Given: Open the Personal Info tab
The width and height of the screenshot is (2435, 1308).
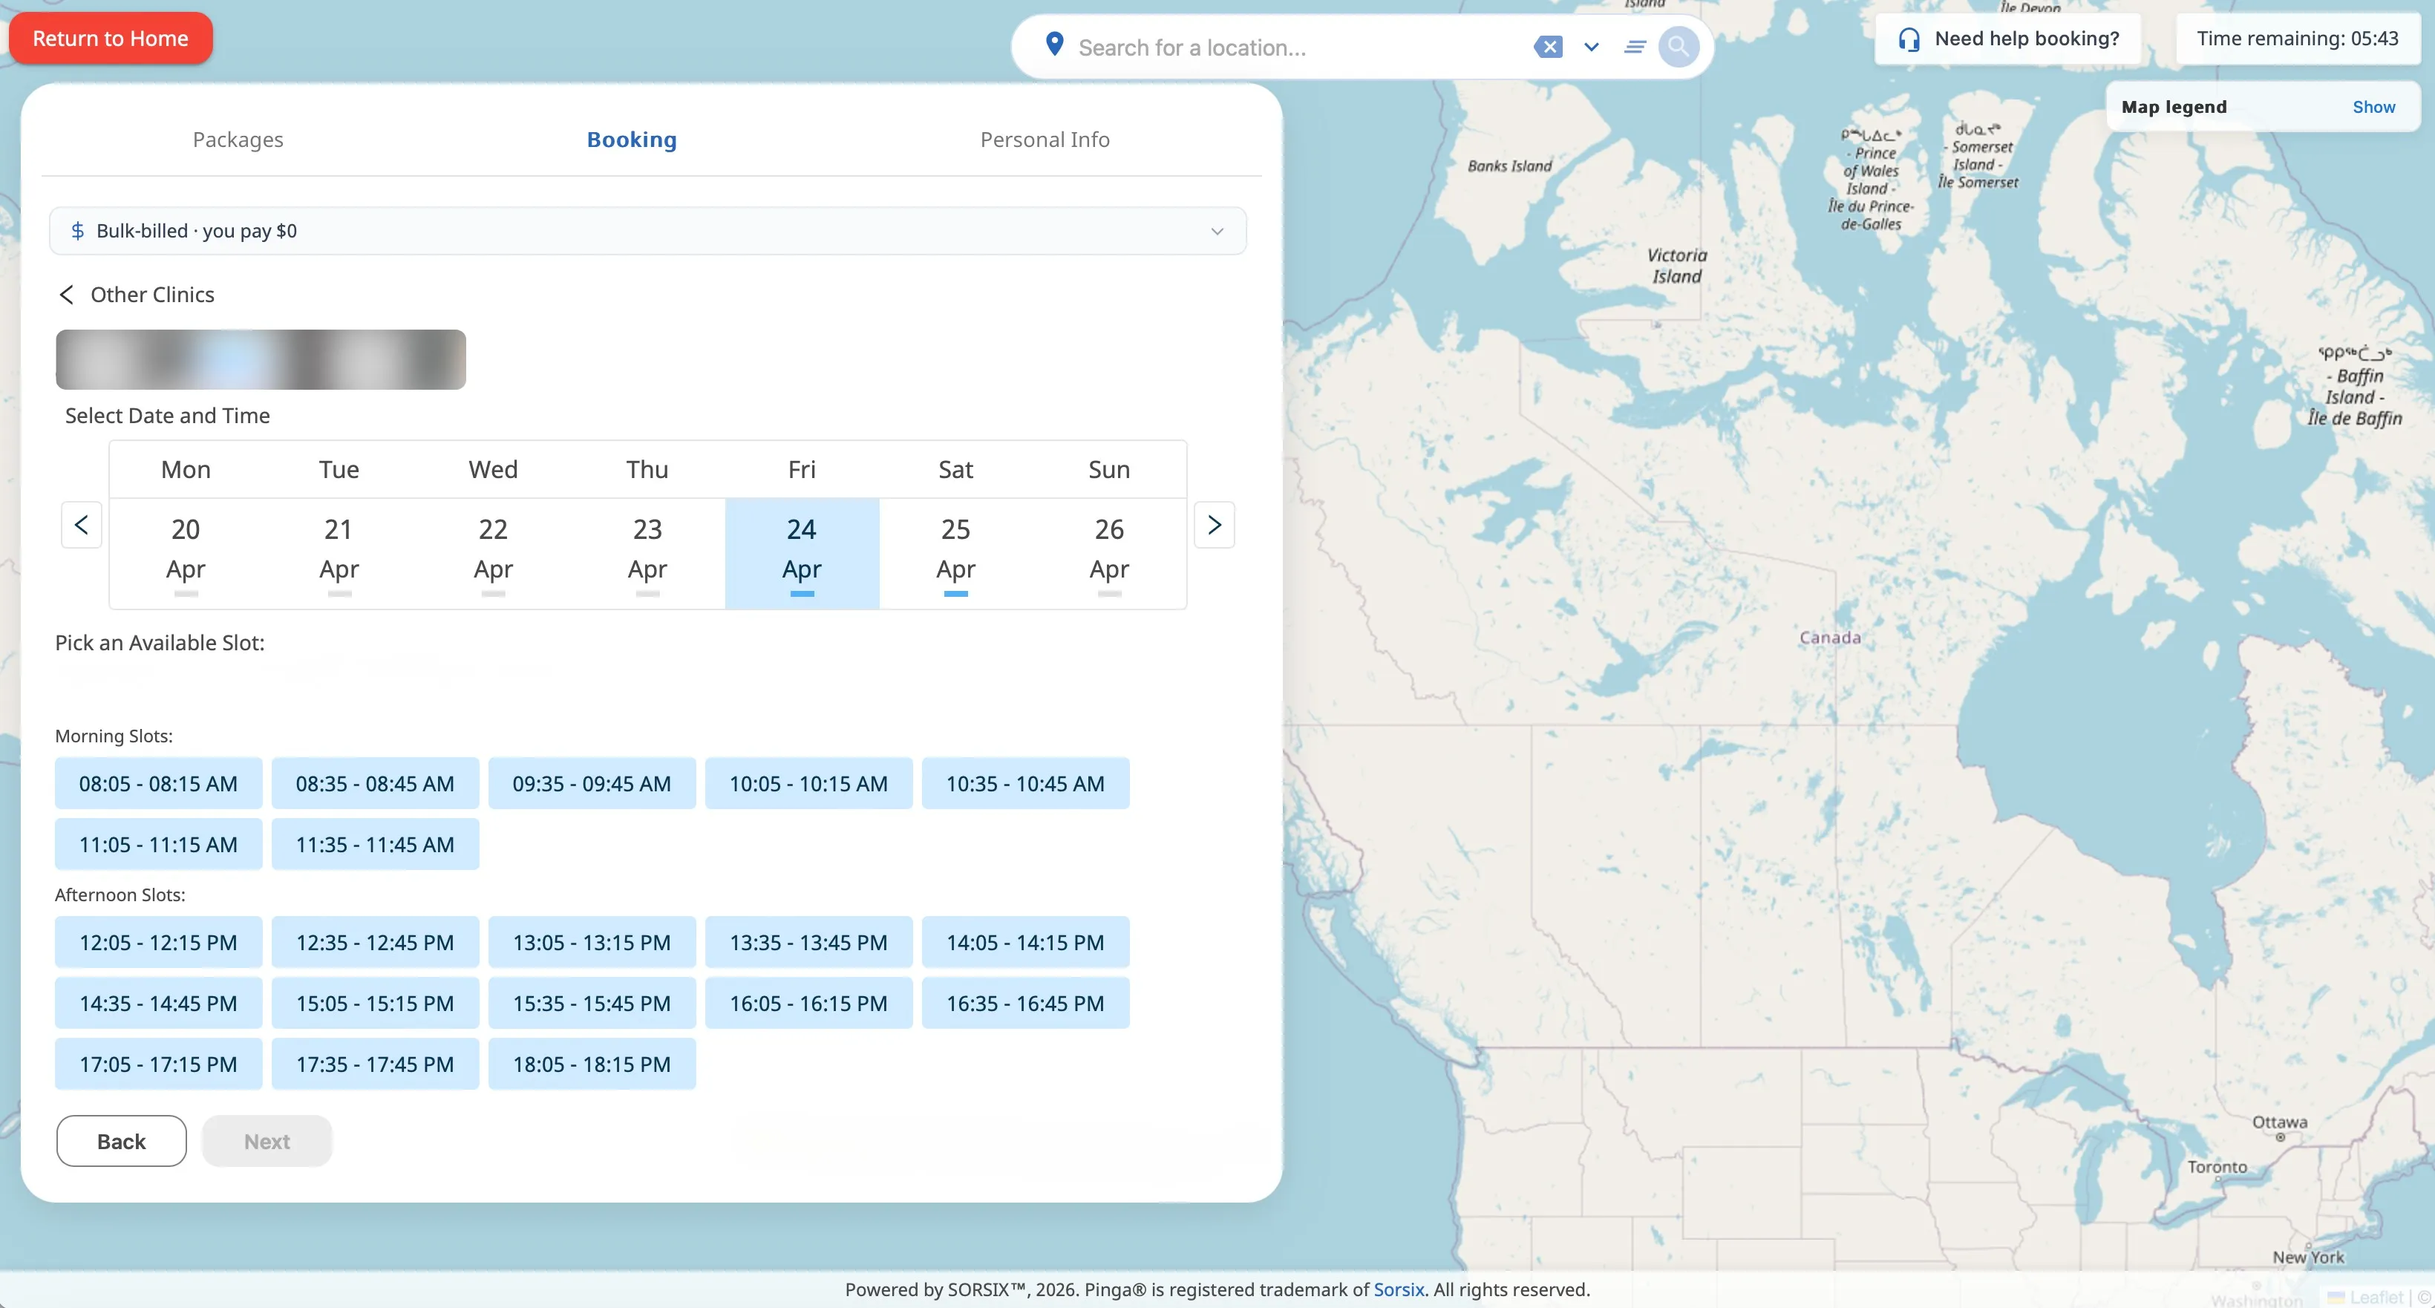Looking at the screenshot, I should point(1045,140).
